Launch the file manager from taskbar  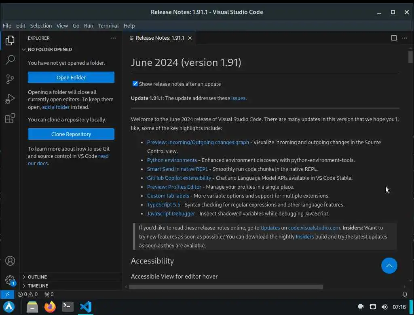(32, 307)
